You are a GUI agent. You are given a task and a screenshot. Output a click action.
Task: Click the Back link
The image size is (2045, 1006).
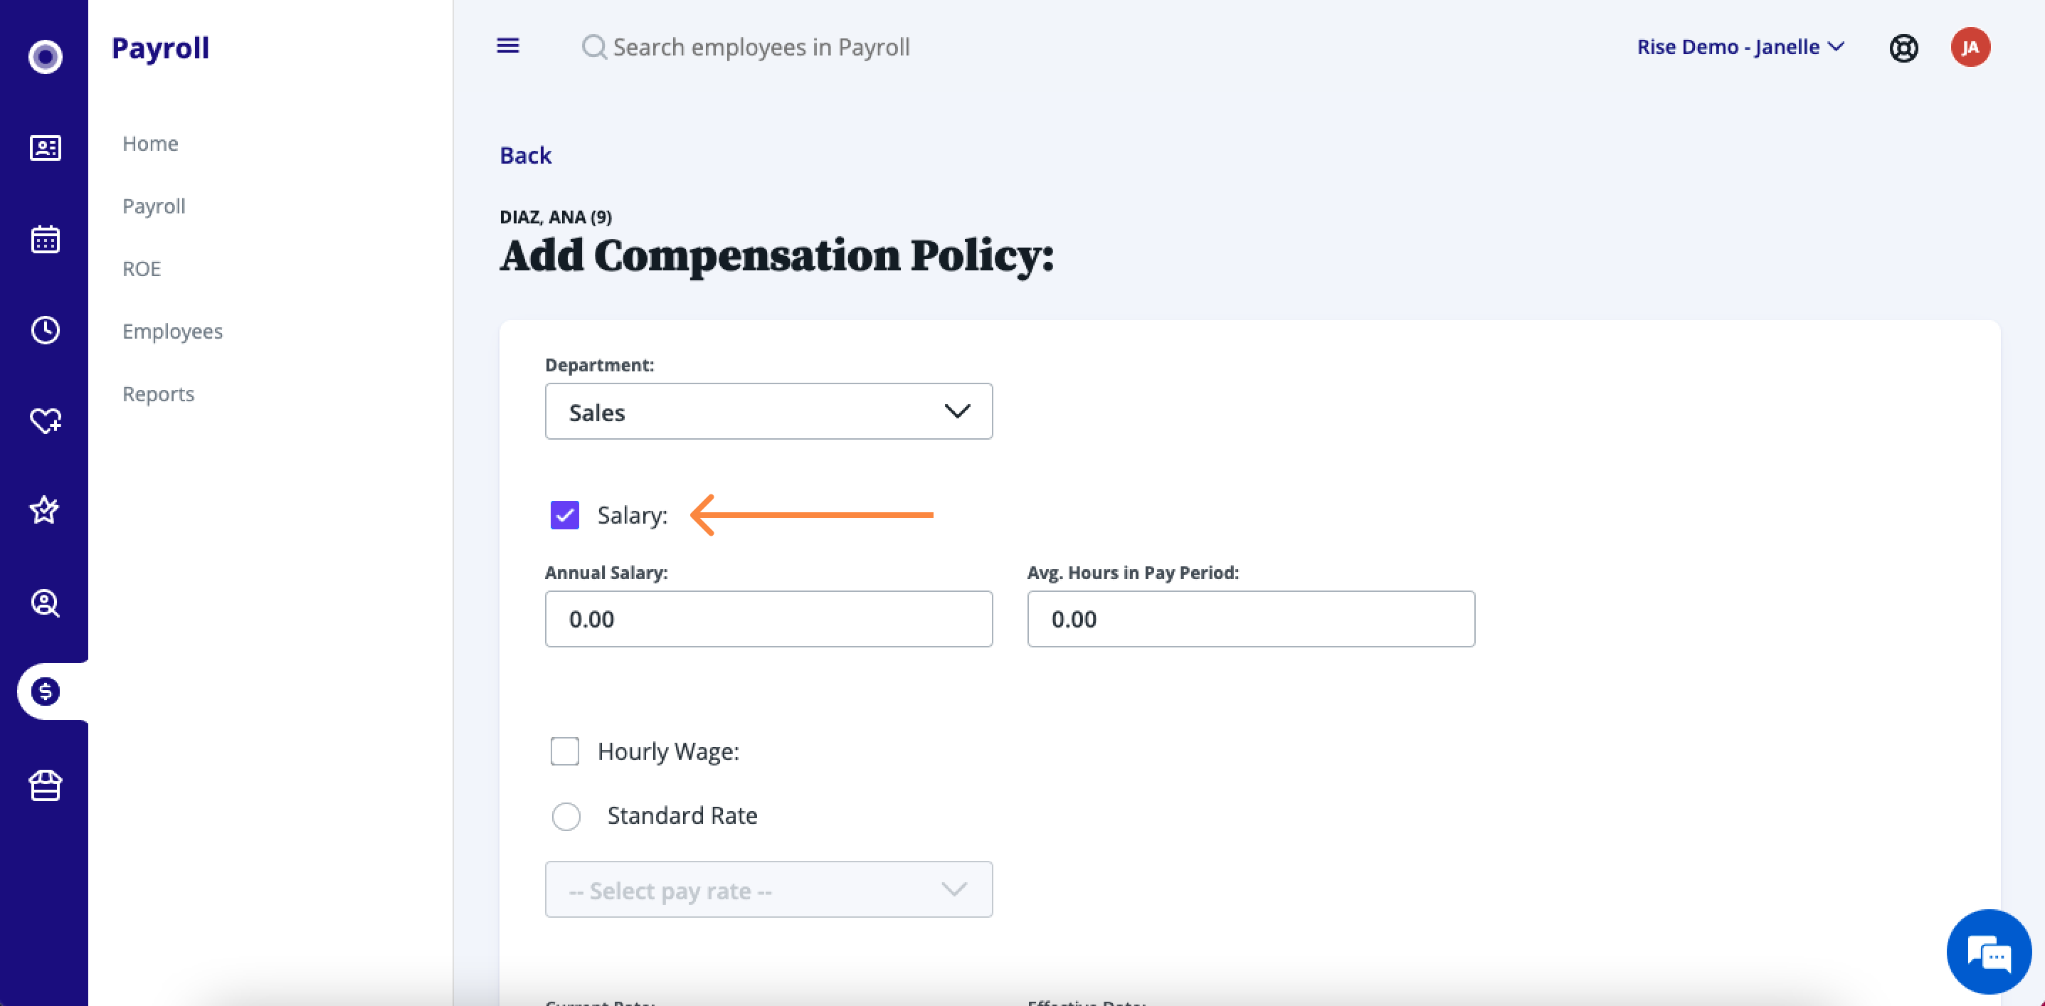point(524,155)
